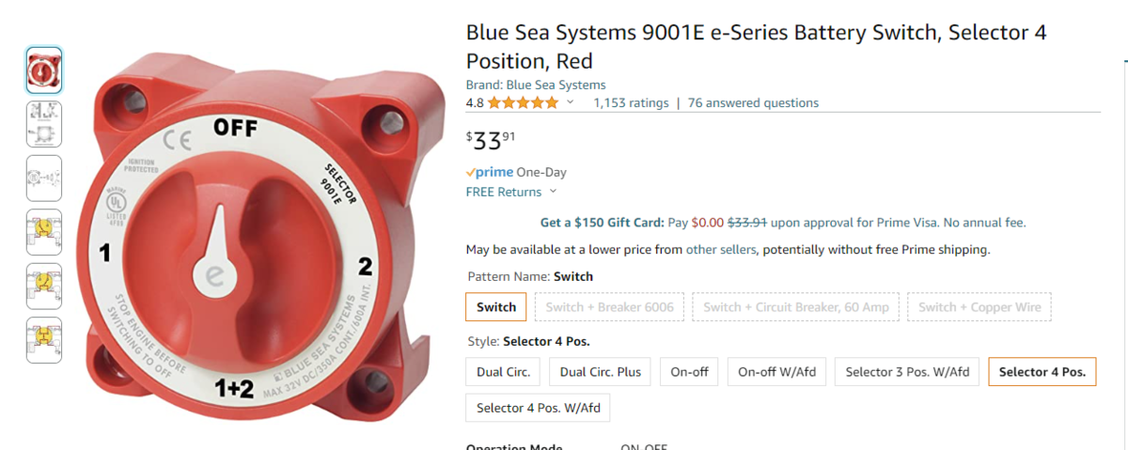1128x450 pixels.
Task: Choose the Switch pattern option
Action: coord(496,307)
